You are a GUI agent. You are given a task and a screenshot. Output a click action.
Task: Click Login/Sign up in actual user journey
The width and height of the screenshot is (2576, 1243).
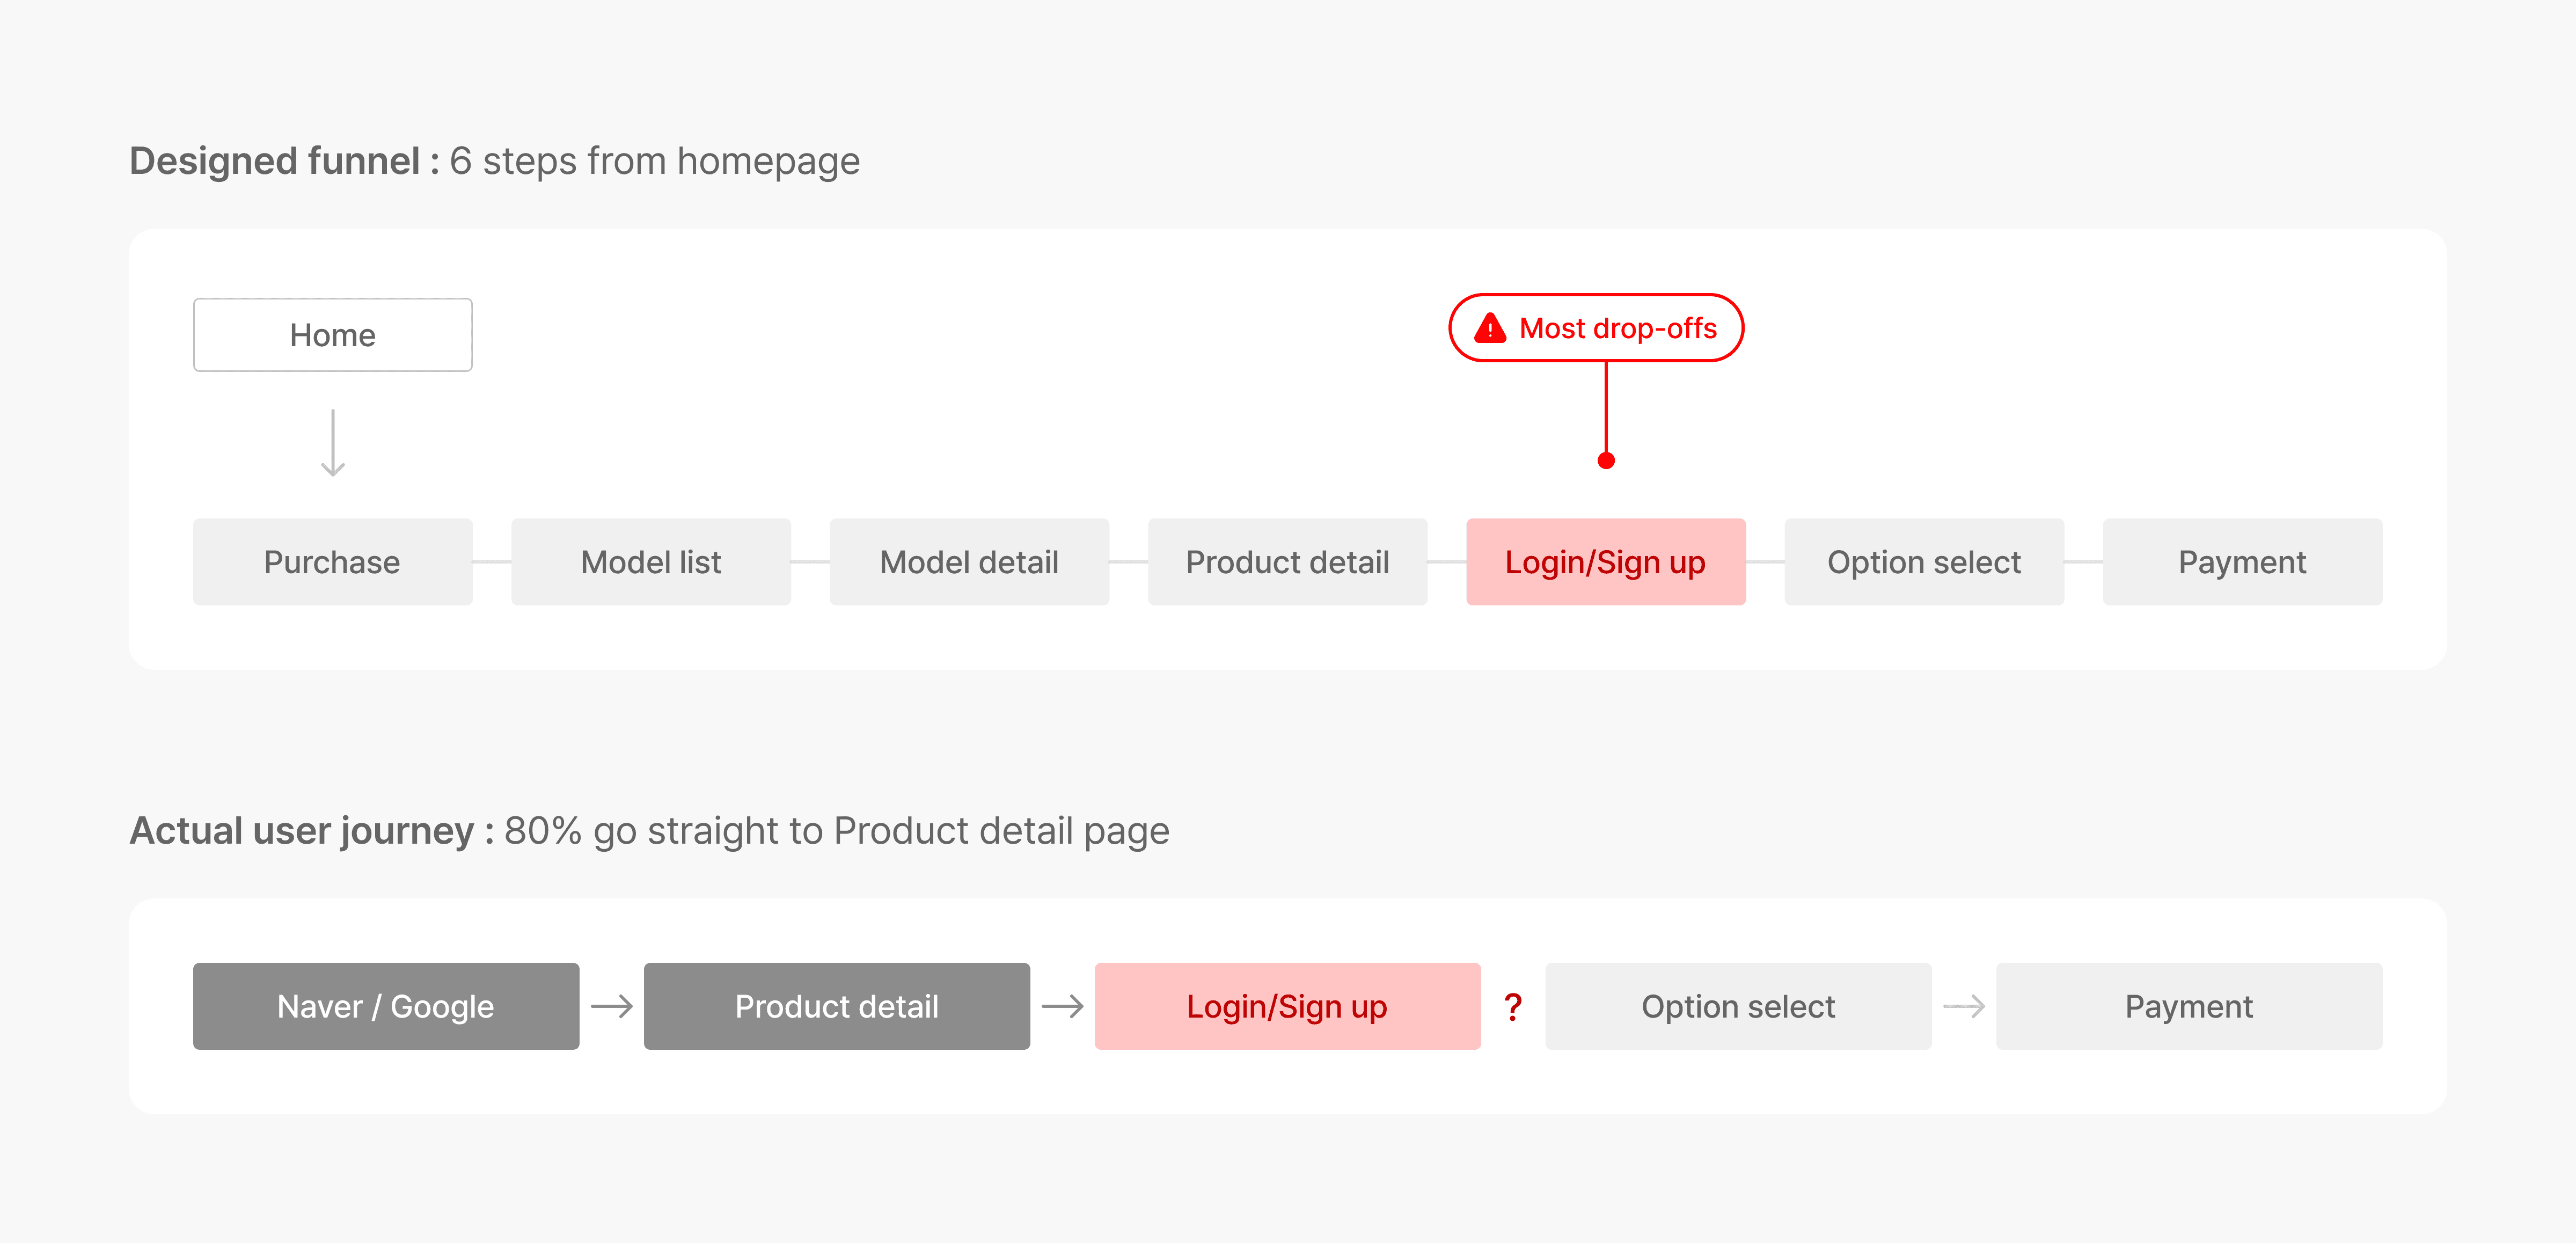pos(1287,1006)
